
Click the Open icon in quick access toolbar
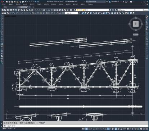pos(9,2)
